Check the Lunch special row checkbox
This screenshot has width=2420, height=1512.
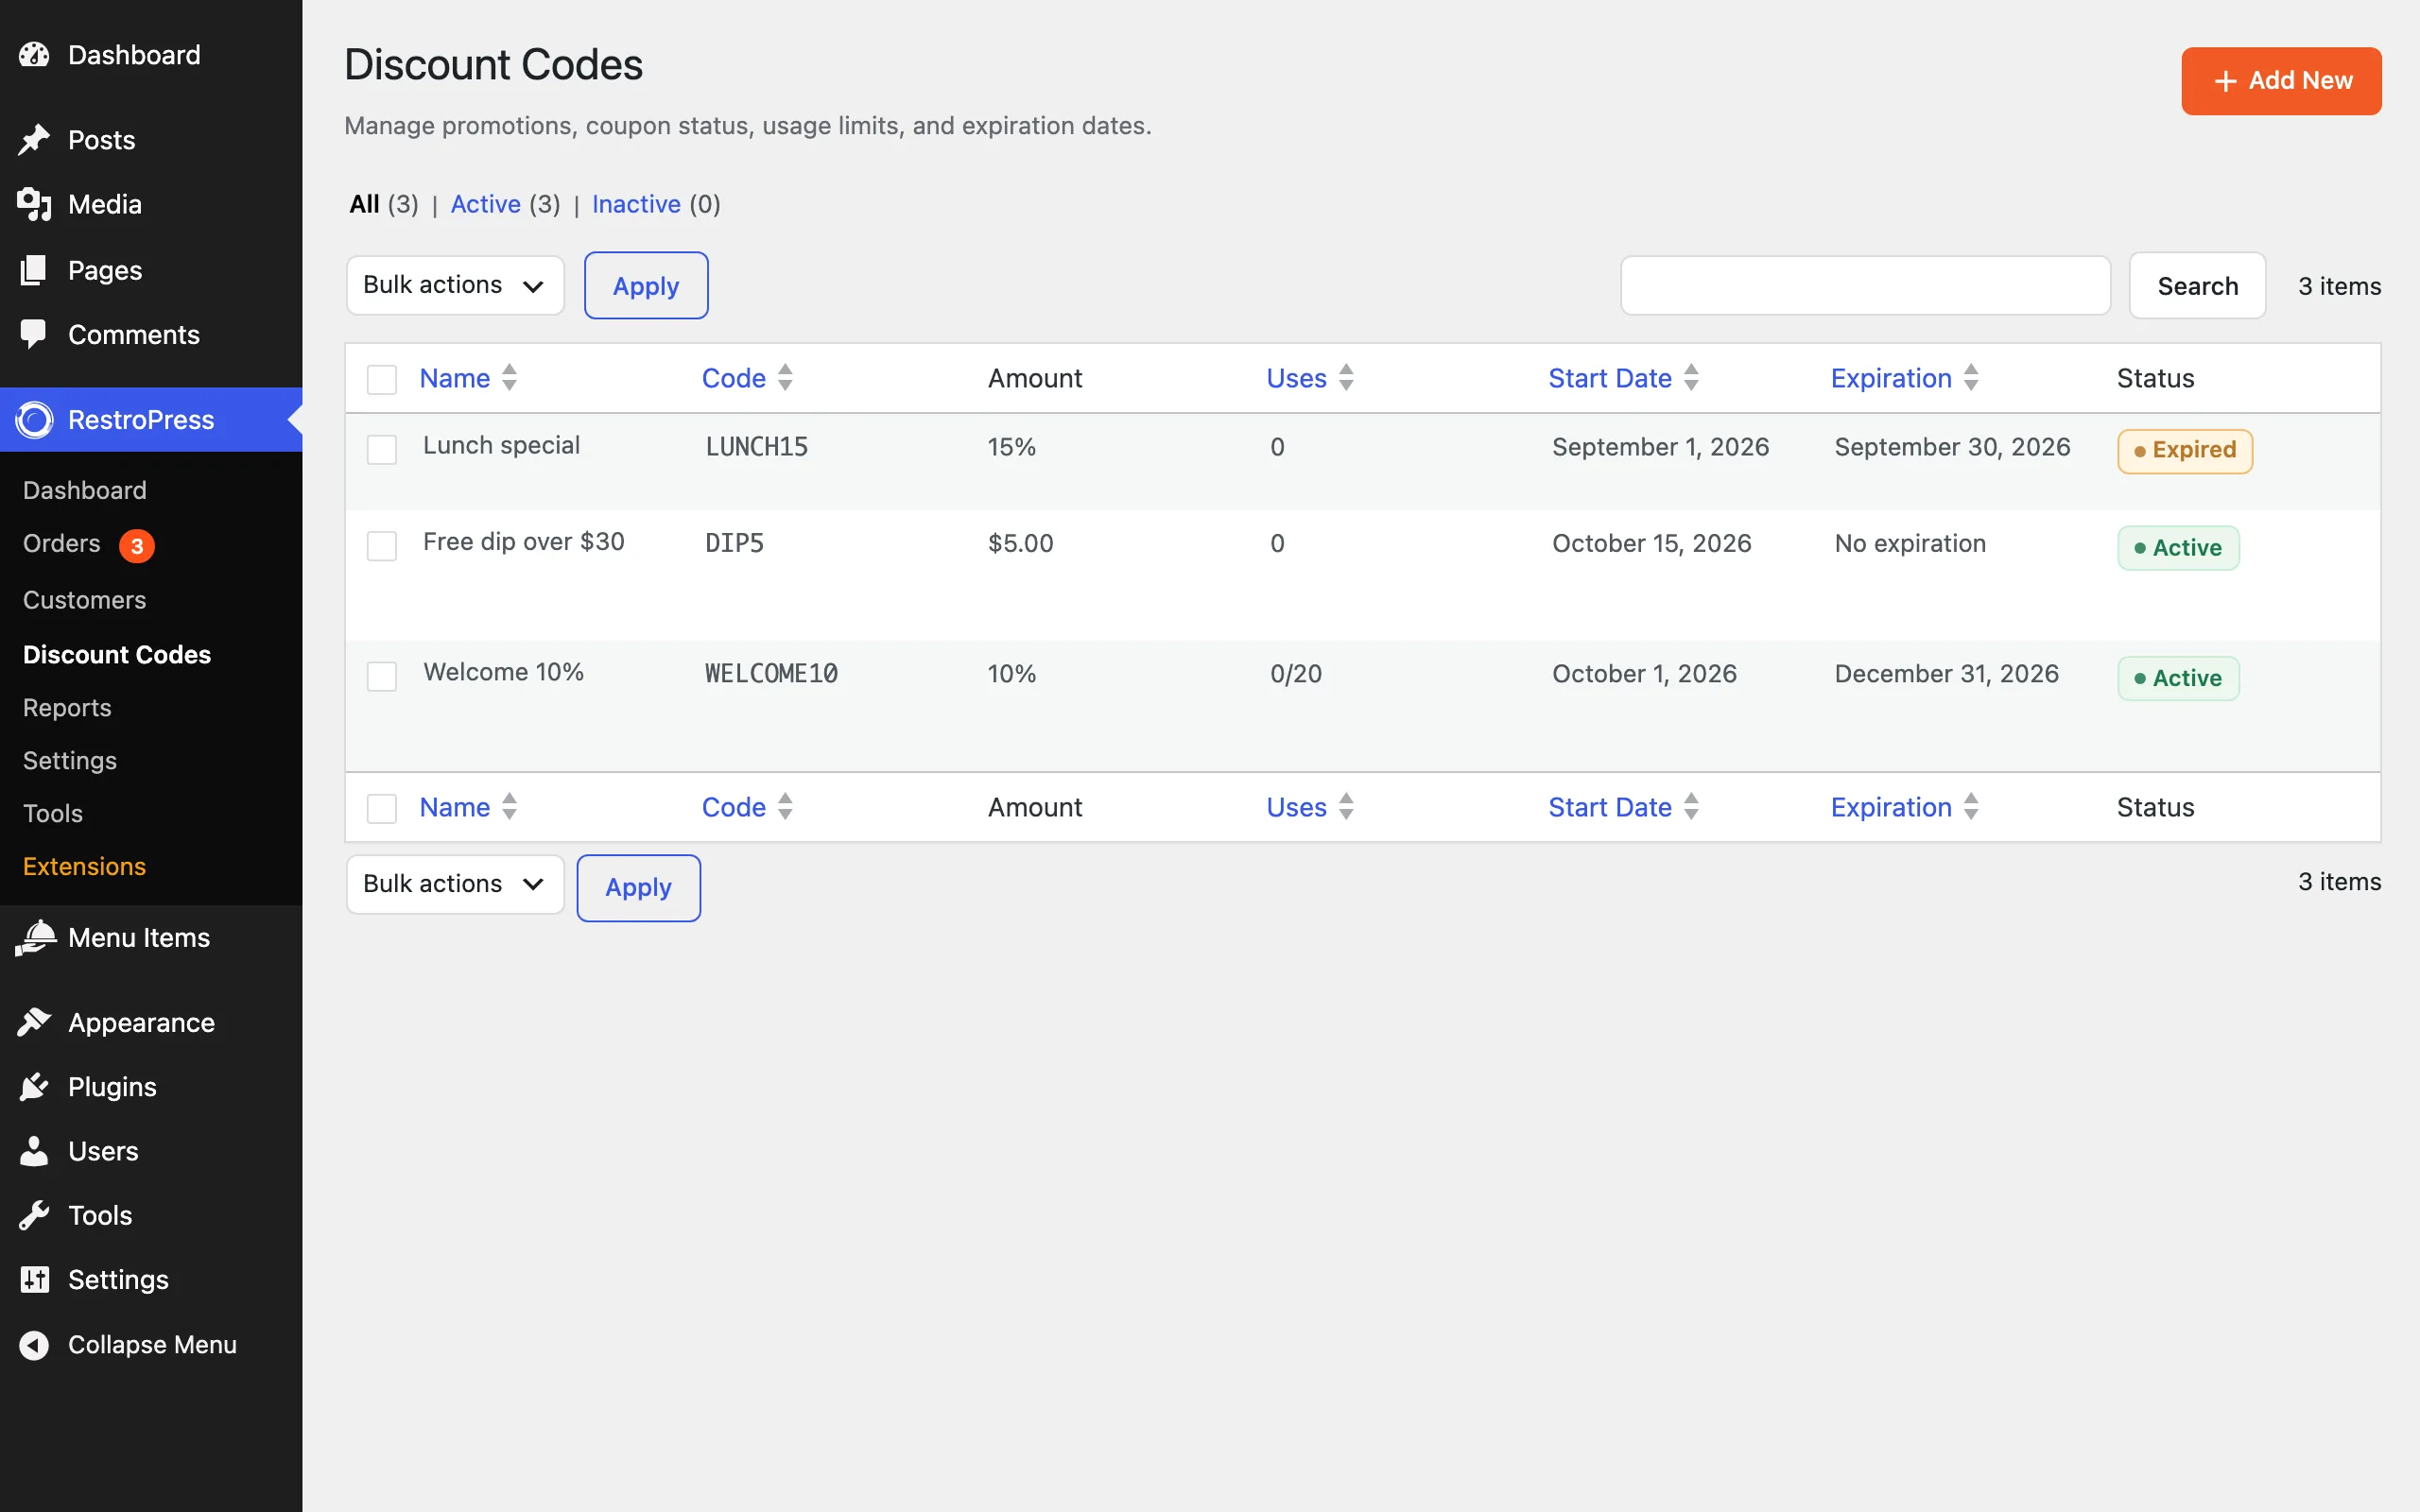point(382,449)
